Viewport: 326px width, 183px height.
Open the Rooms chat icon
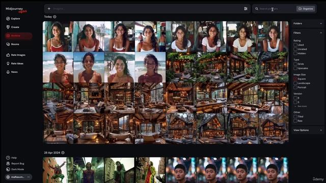[x=8, y=44]
